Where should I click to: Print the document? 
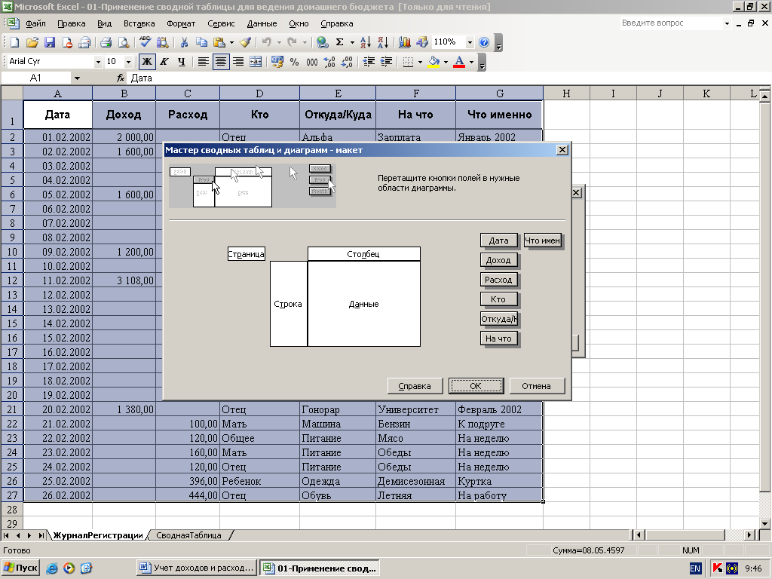click(106, 42)
